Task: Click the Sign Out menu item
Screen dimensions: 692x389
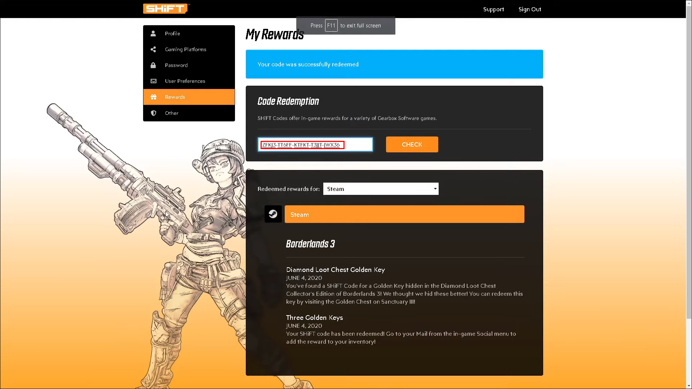Action: click(x=530, y=9)
